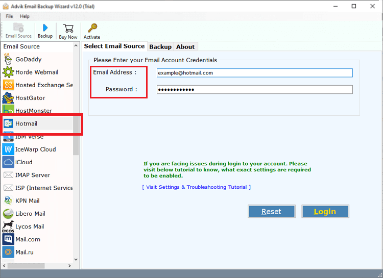Click the Backup play icon in toolbar
The height and width of the screenshot is (278, 383).
tap(45, 28)
